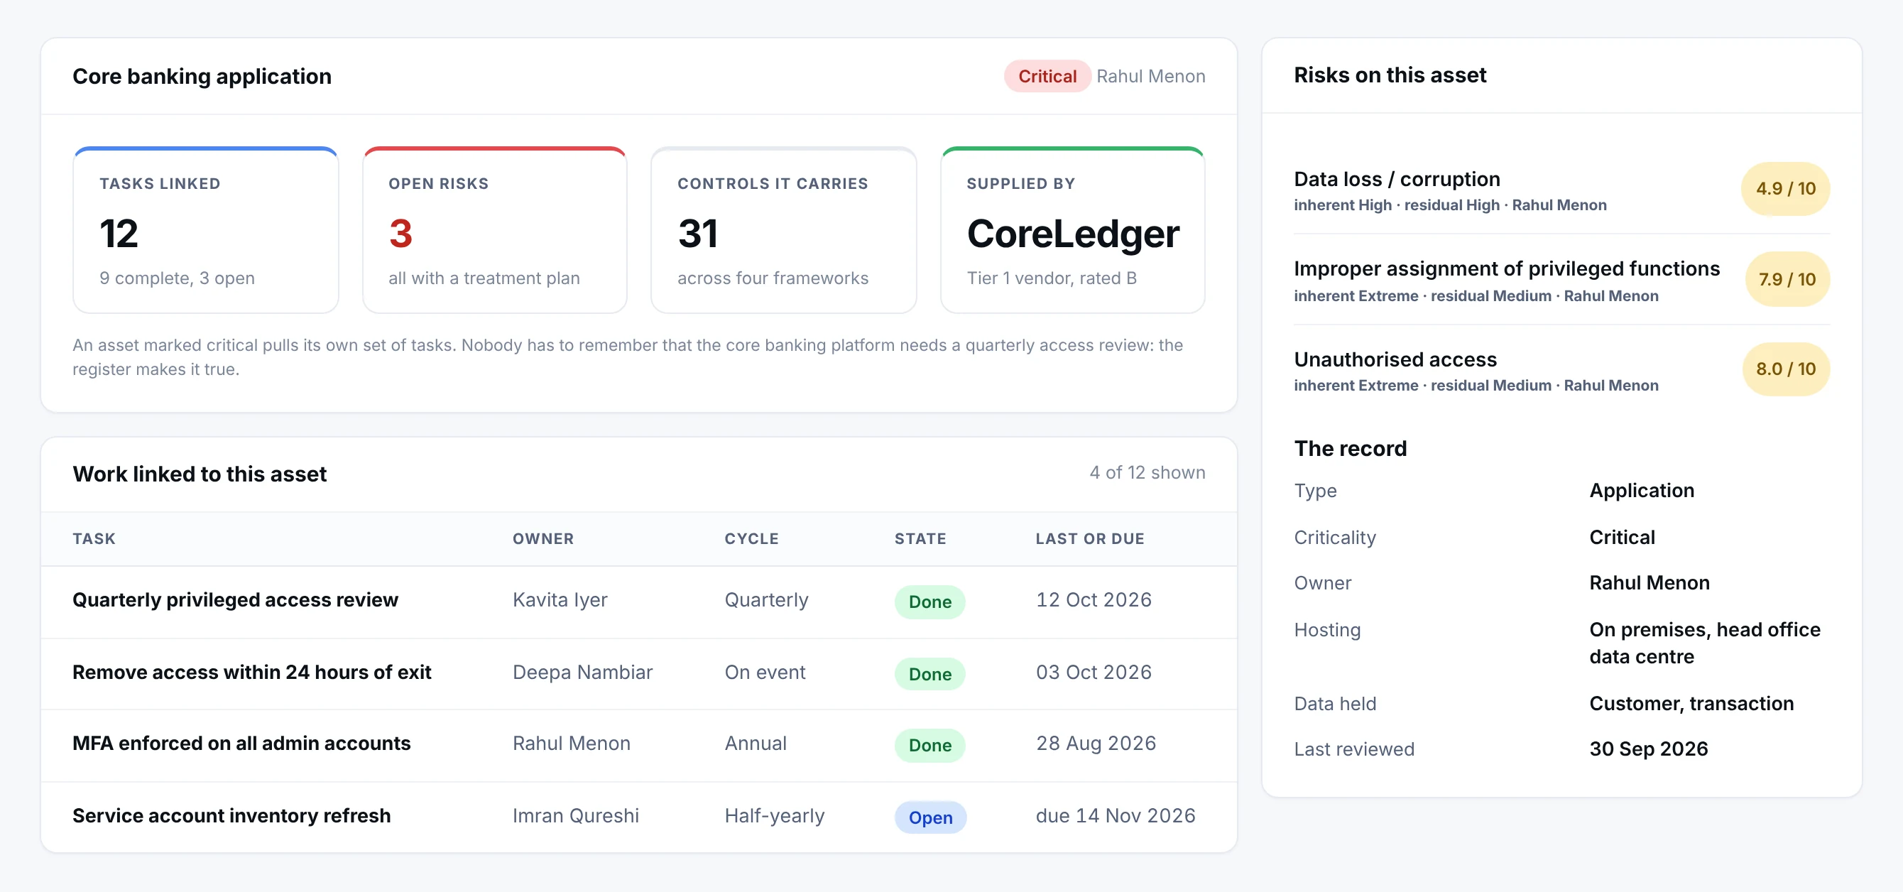Click the Done badge for the MFA enforced task
The height and width of the screenshot is (892, 1903).
(x=929, y=745)
